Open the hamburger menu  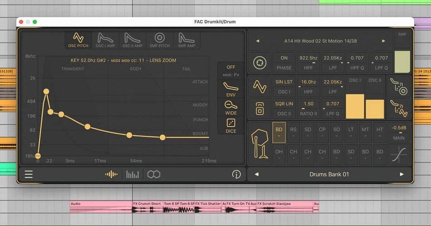[x=29, y=174]
